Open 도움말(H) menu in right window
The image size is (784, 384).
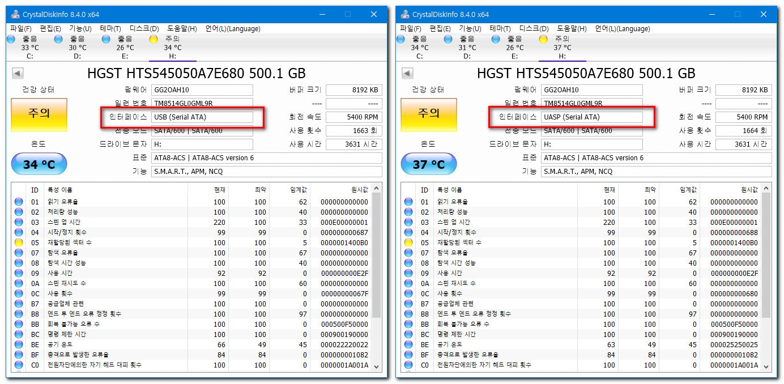(x=572, y=28)
